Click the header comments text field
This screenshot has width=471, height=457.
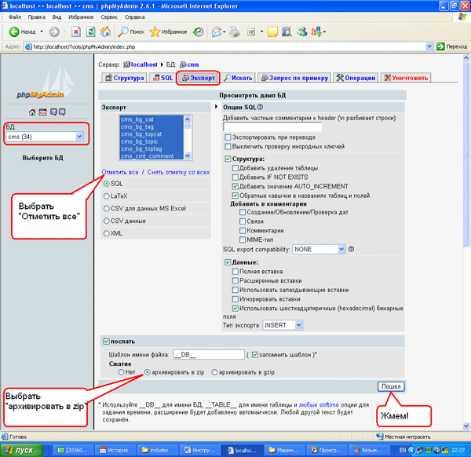(272, 126)
